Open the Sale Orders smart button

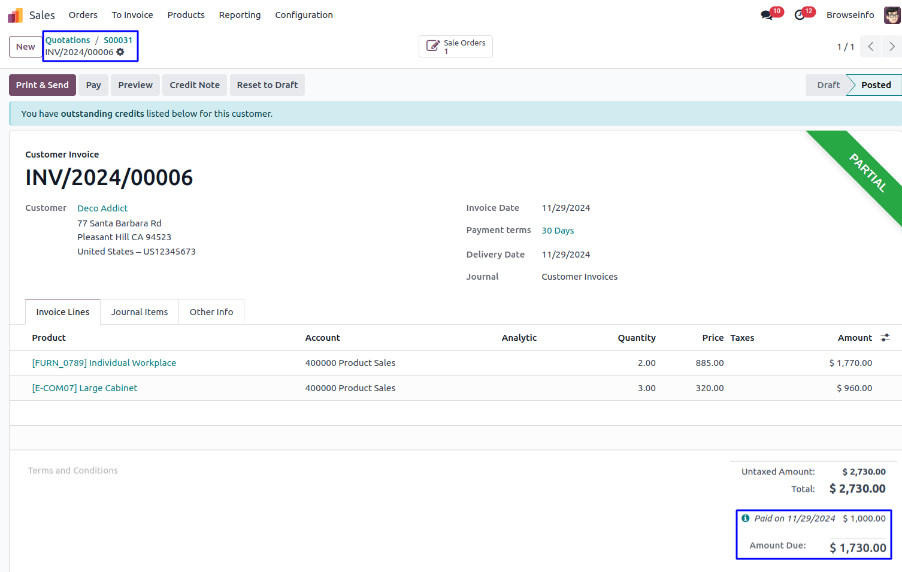[x=455, y=47]
